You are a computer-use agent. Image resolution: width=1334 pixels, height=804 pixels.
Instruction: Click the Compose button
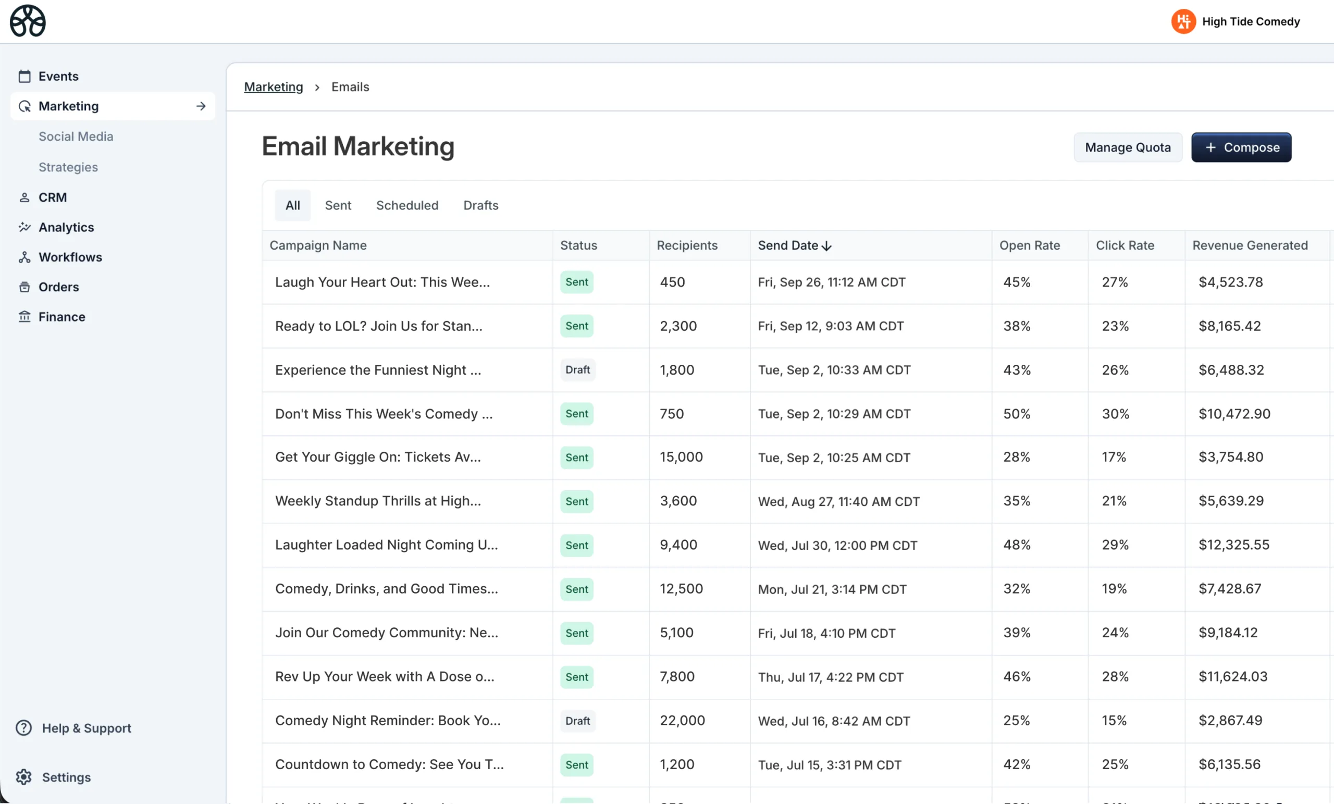click(x=1241, y=147)
